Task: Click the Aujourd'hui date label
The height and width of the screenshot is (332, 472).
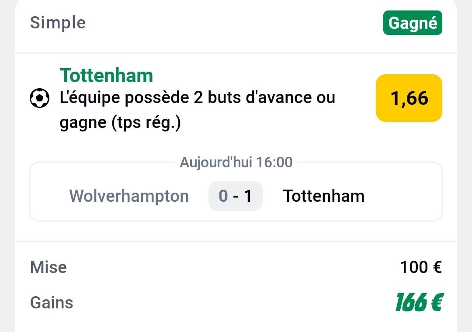Action: [x=216, y=163]
